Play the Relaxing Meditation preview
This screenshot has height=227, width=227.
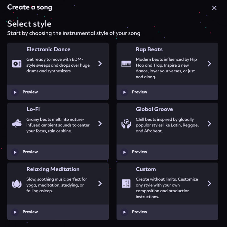pos(15,212)
